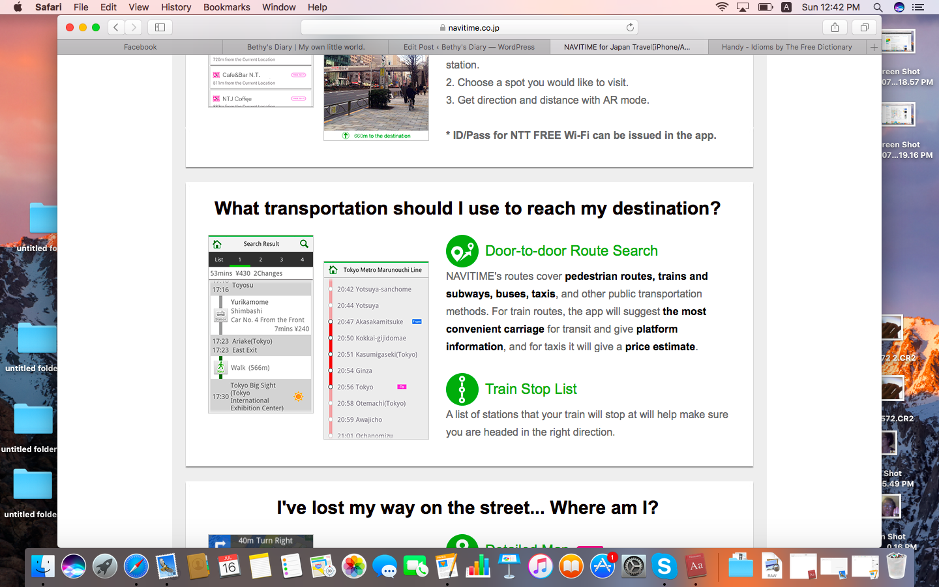The image size is (939, 587).
Task: Go back with Safari's back arrow
Action: pos(116,27)
